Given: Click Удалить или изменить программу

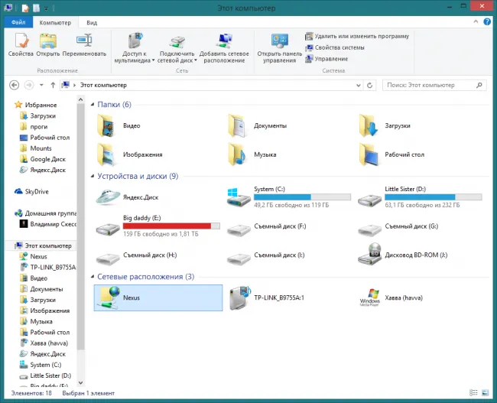Looking at the screenshot, I should pos(357,36).
